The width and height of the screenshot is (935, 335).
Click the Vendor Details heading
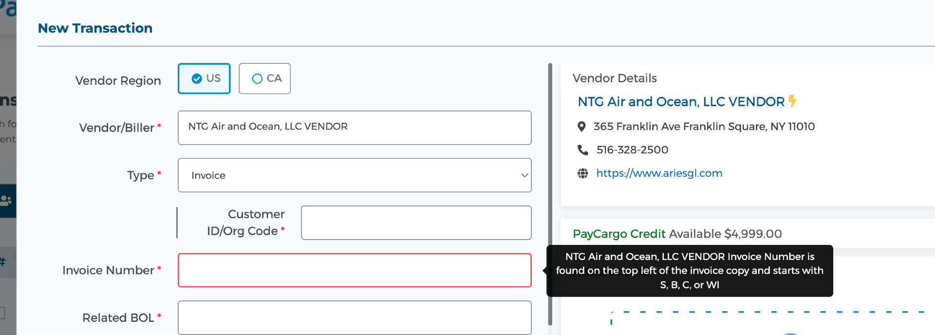(615, 78)
